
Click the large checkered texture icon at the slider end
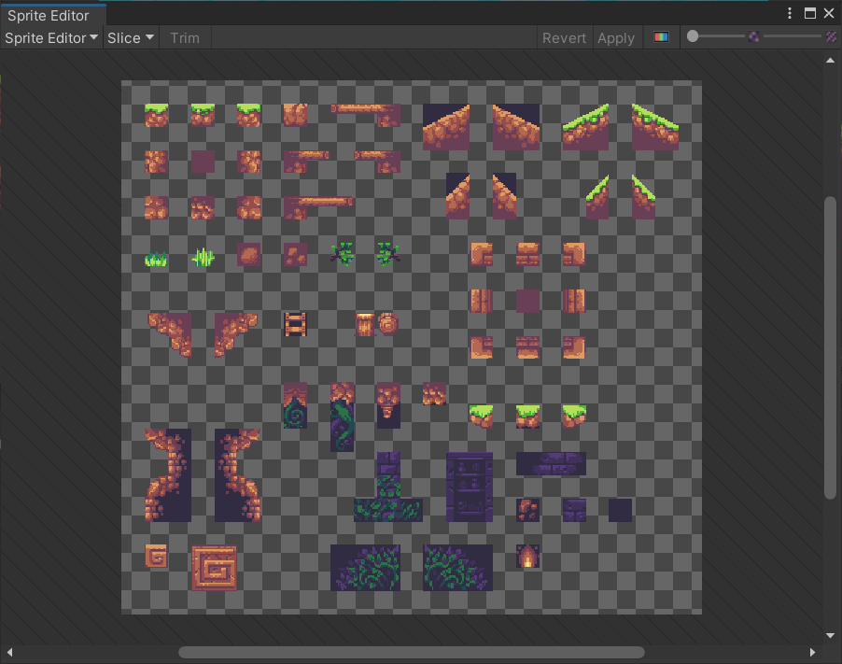click(830, 36)
